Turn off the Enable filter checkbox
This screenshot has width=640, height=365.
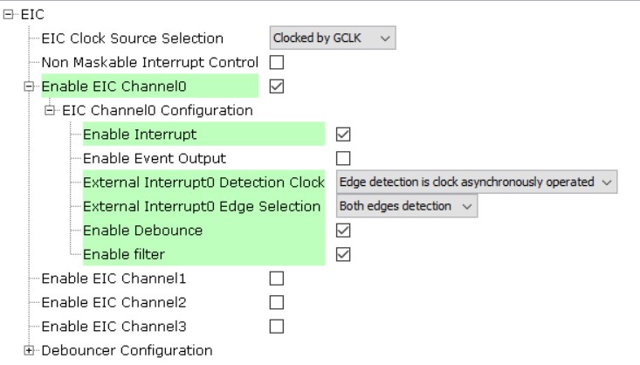pyautogui.click(x=343, y=254)
